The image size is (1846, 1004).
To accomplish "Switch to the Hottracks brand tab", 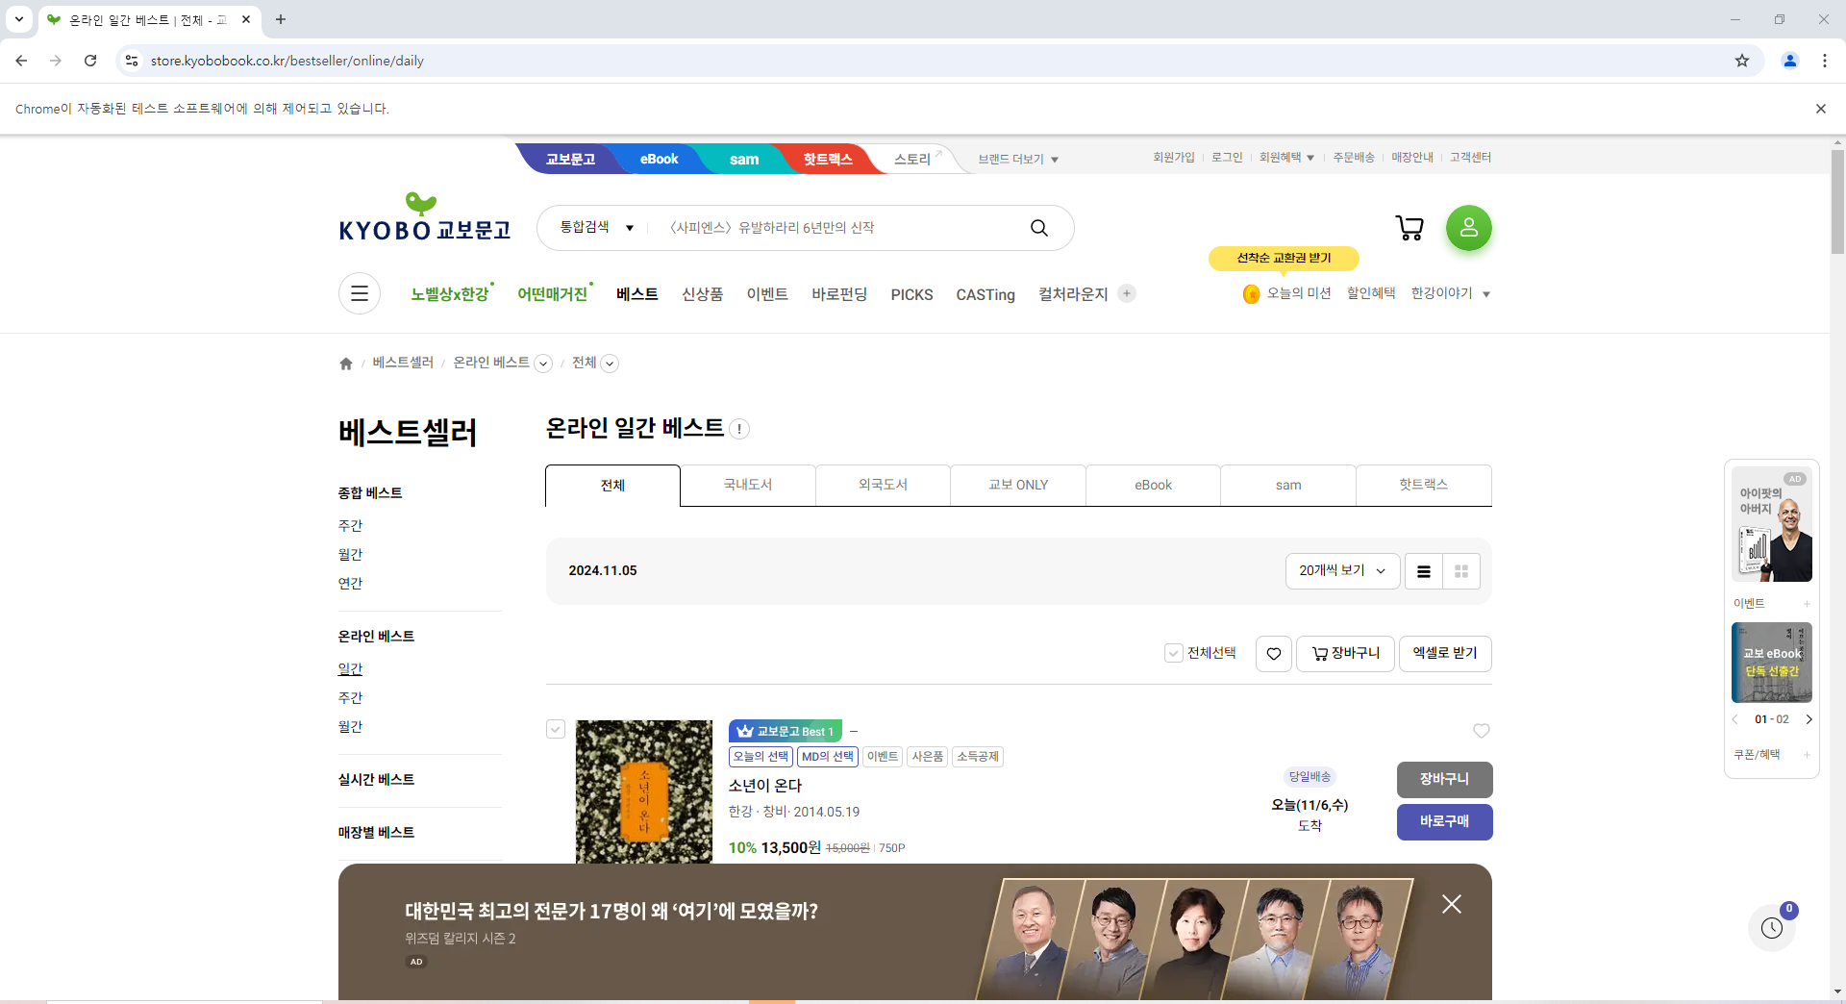I will (x=828, y=159).
